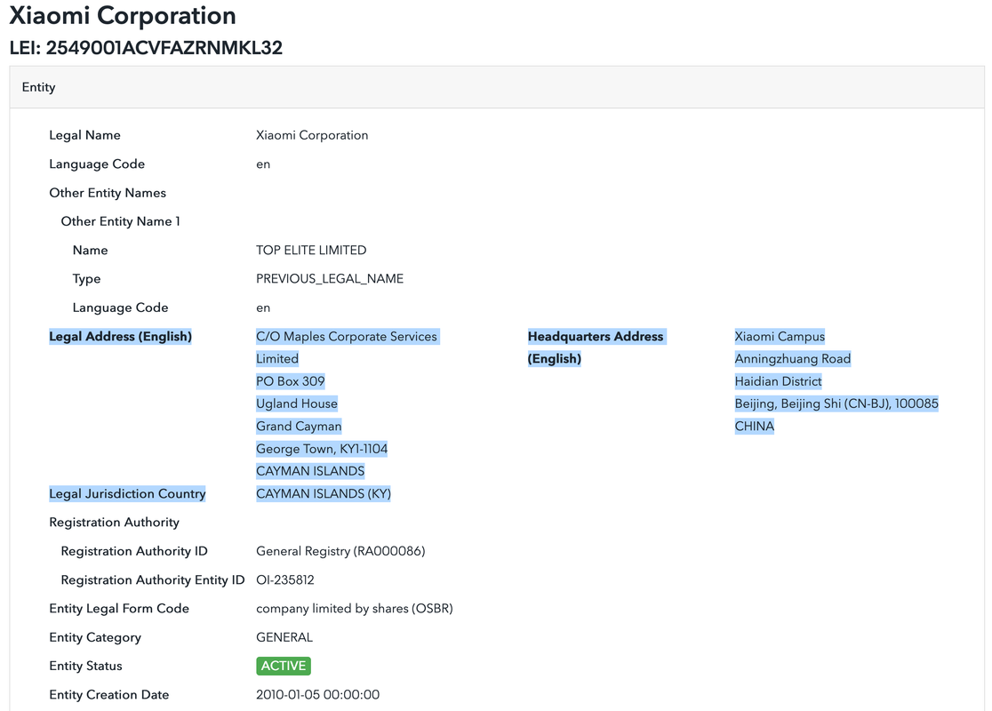Select George Town, KY1-1104 line

tap(322, 449)
